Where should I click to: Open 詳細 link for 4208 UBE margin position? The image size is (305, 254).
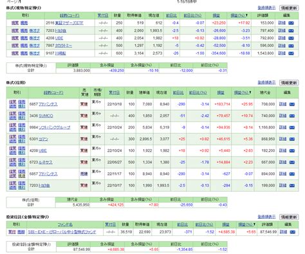coord(282,150)
